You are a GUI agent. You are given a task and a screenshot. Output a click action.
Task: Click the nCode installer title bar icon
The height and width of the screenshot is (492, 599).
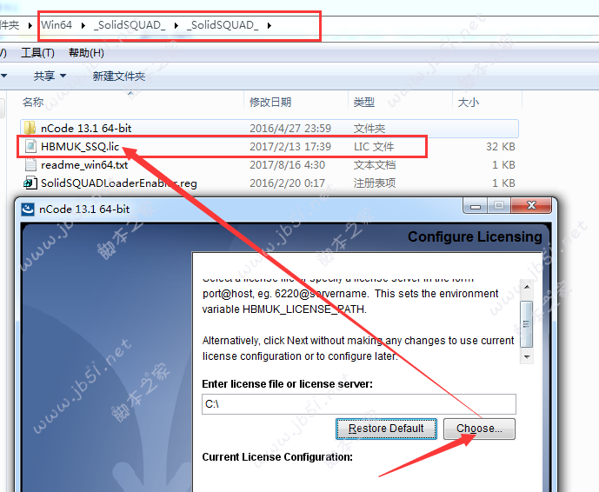click(x=28, y=209)
